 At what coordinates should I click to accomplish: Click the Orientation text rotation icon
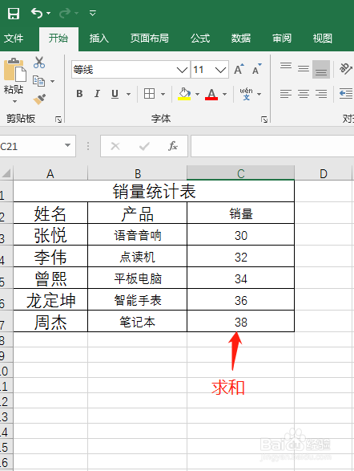click(x=346, y=69)
